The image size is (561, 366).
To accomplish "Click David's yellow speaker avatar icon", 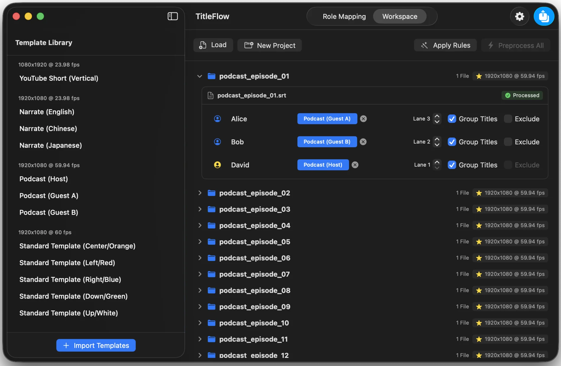I will click(x=217, y=165).
